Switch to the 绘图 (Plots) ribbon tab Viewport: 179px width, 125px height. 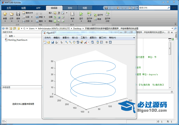(x=24, y=8)
